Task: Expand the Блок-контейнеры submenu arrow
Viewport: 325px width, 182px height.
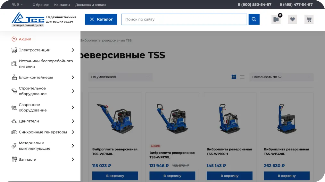Action: pyautogui.click(x=73, y=77)
